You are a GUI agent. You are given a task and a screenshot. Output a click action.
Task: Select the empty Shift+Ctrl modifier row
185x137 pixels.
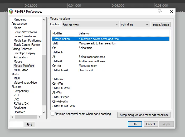pos(111,52)
